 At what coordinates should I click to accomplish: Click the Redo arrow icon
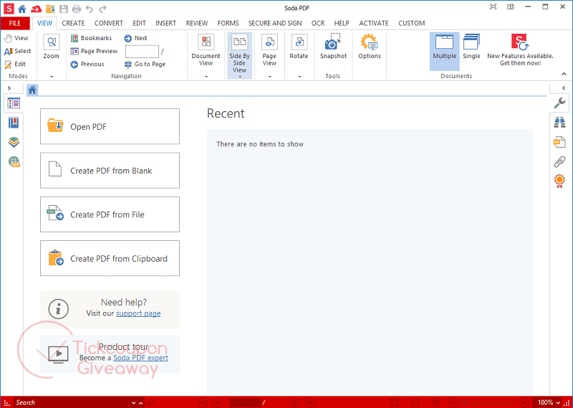pyautogui.click(x=103, y=9)
